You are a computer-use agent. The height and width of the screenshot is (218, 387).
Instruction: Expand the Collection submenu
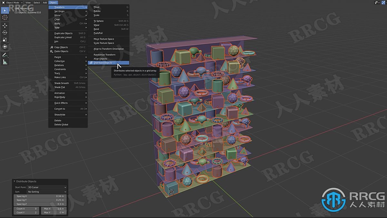pos(68,61)
